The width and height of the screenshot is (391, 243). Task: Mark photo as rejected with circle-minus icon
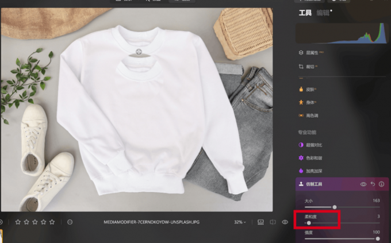70,222
